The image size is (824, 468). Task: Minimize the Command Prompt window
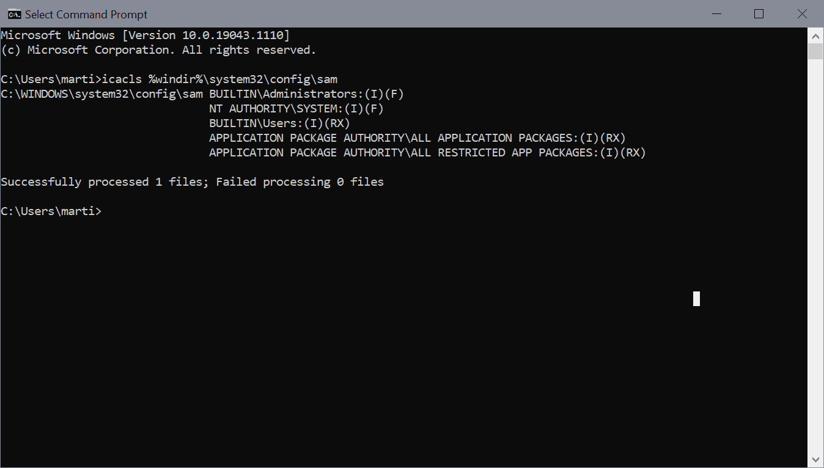(716, 13)
